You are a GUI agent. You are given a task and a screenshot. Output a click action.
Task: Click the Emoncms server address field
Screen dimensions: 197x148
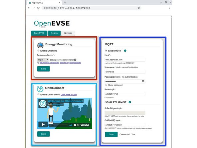tap(63, 60)
